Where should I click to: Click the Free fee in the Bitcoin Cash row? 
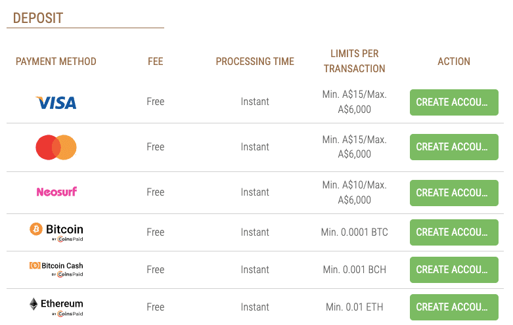point(156,270)
